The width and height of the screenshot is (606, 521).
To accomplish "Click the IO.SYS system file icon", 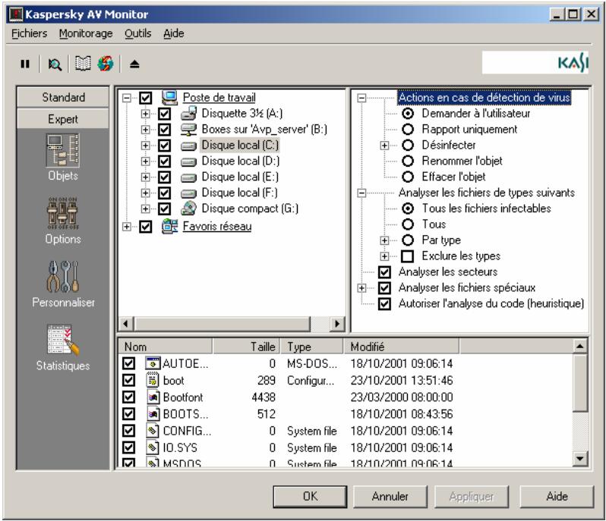I will tap(153, 447).
